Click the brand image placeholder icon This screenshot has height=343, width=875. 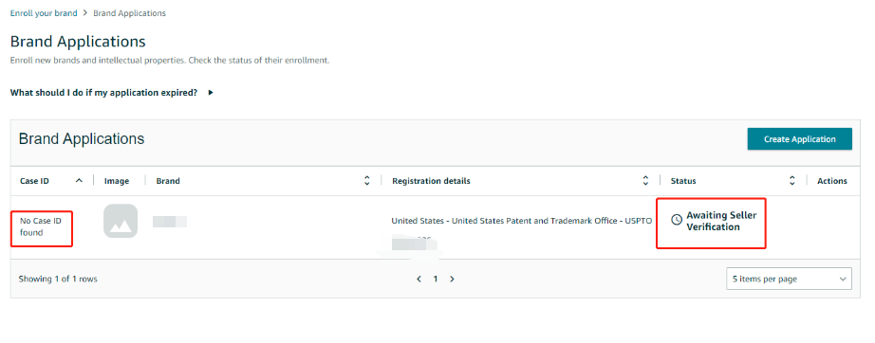(x=121, y=221)
